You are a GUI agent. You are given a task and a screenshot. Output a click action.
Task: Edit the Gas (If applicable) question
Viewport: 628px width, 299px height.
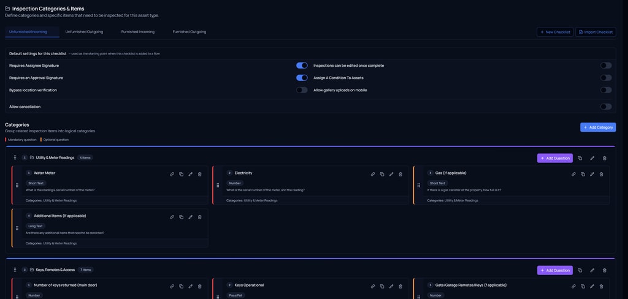592,174
